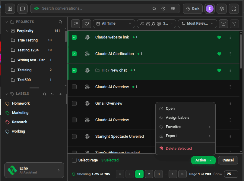
Task: Check Select Page checkbox
Action: pyautogui.click(x=74, y=160)
